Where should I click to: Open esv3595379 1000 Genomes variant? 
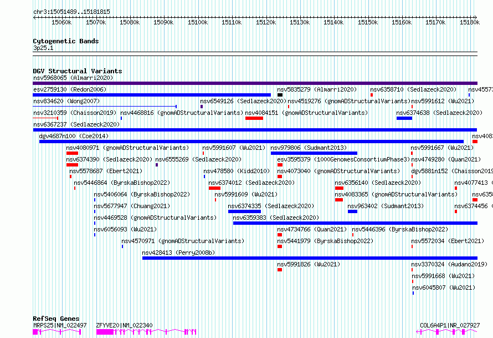coord(343,159)
